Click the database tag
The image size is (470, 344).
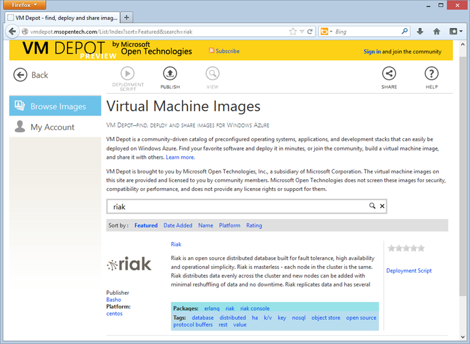[203, 318]
